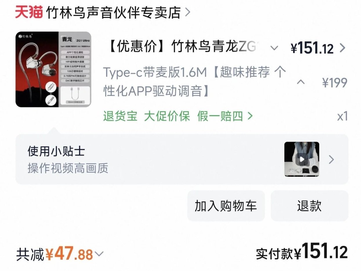Click the arrow next to ¥151.12 price
Viewport: 361px width, 271px height.
click(342, 48)
